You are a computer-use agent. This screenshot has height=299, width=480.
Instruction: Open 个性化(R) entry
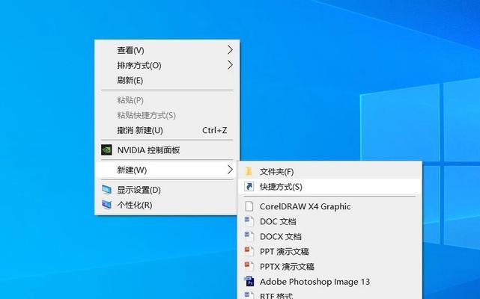pyautogui.click(x=167, y=205)
